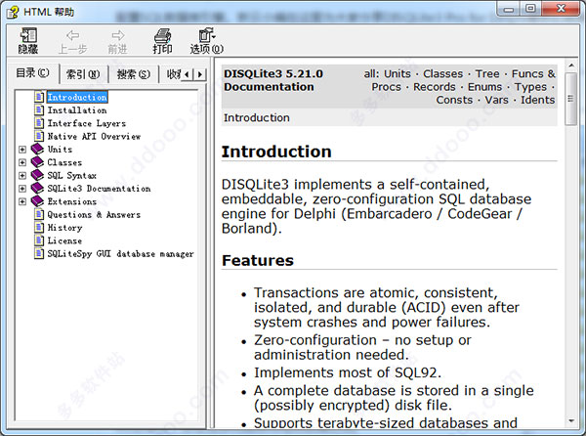
Task: Click the Hide (隐藏) toolbar icon
Action: point(28,35)
